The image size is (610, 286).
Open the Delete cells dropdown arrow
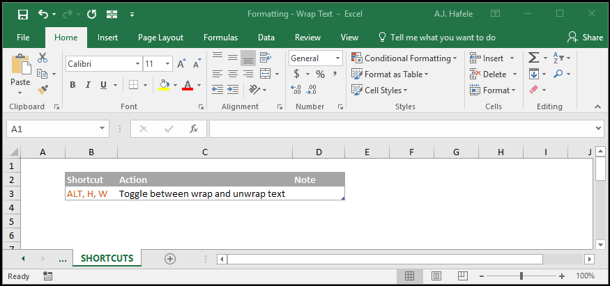click(x=514, y=74)
